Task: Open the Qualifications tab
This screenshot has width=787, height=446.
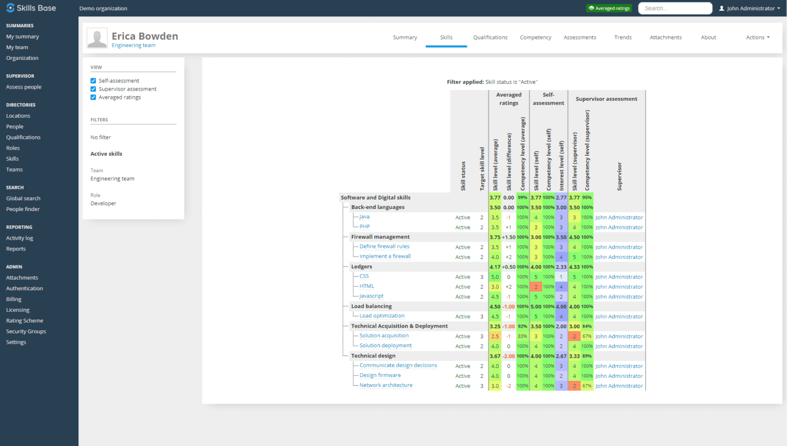Action: (x=490, y=37)
